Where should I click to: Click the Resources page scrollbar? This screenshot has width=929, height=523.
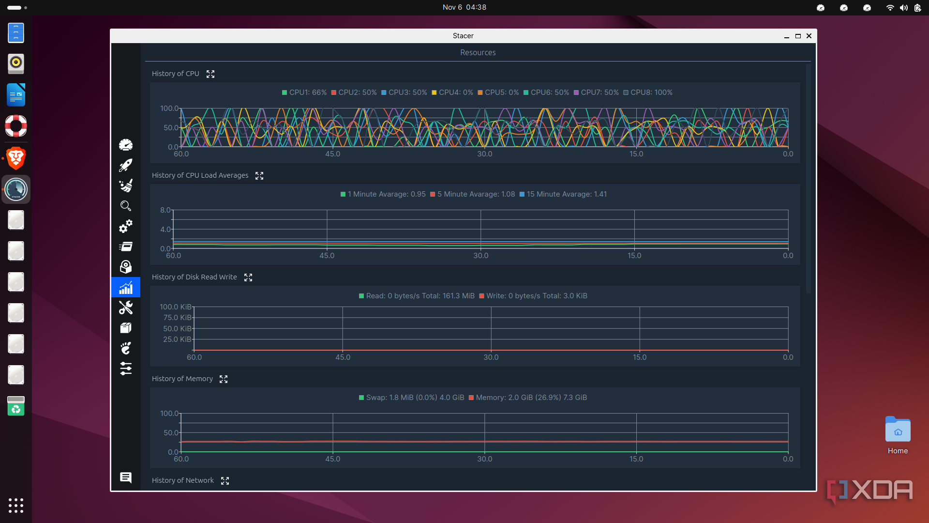808,179
